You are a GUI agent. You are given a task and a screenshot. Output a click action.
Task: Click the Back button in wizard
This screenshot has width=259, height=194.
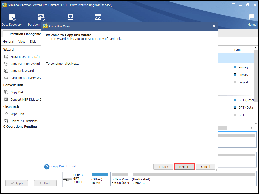tap(163, 167)
